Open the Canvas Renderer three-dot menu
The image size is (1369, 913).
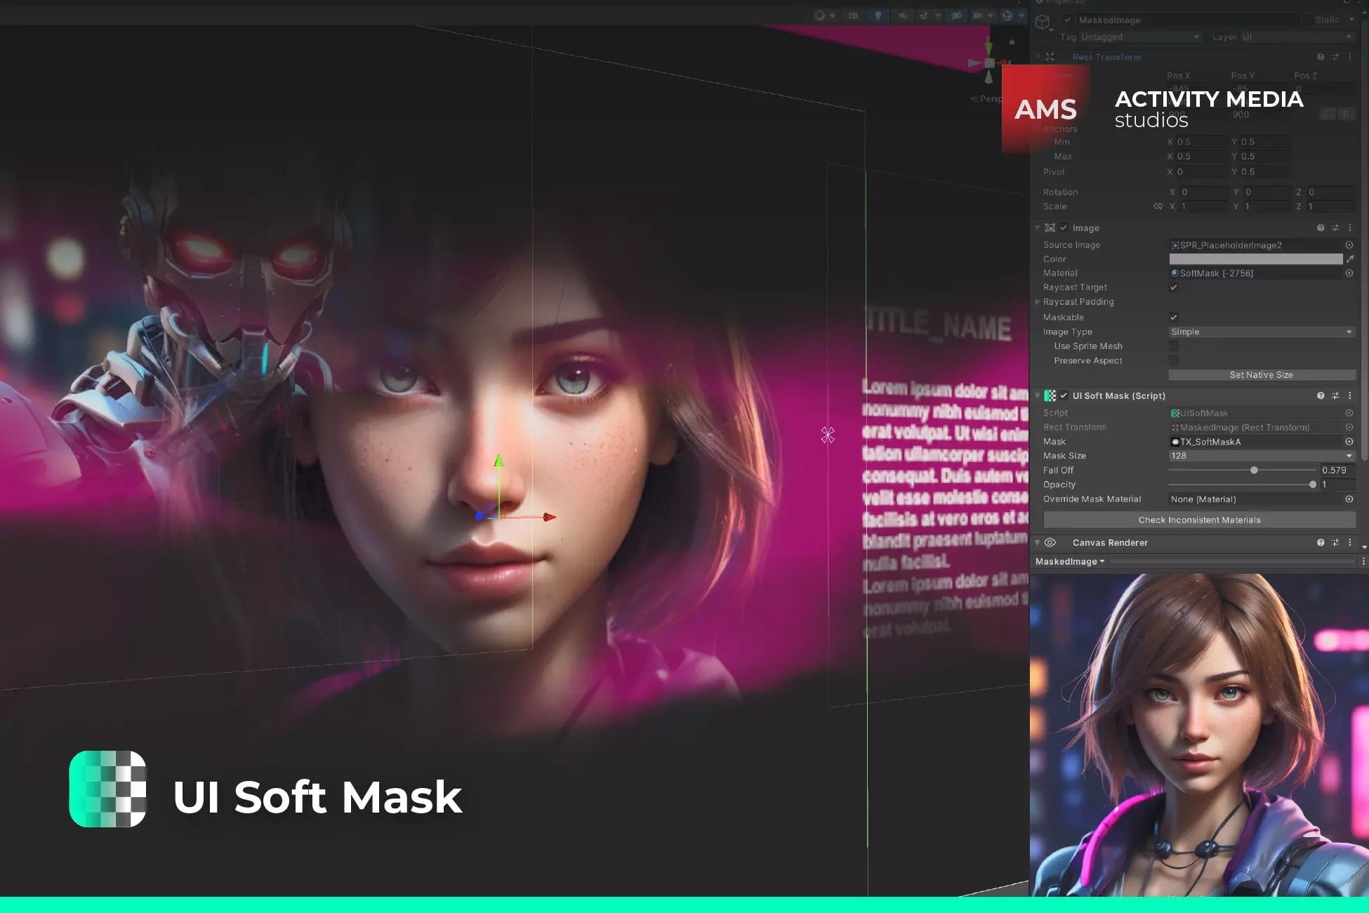point(1349,542)
